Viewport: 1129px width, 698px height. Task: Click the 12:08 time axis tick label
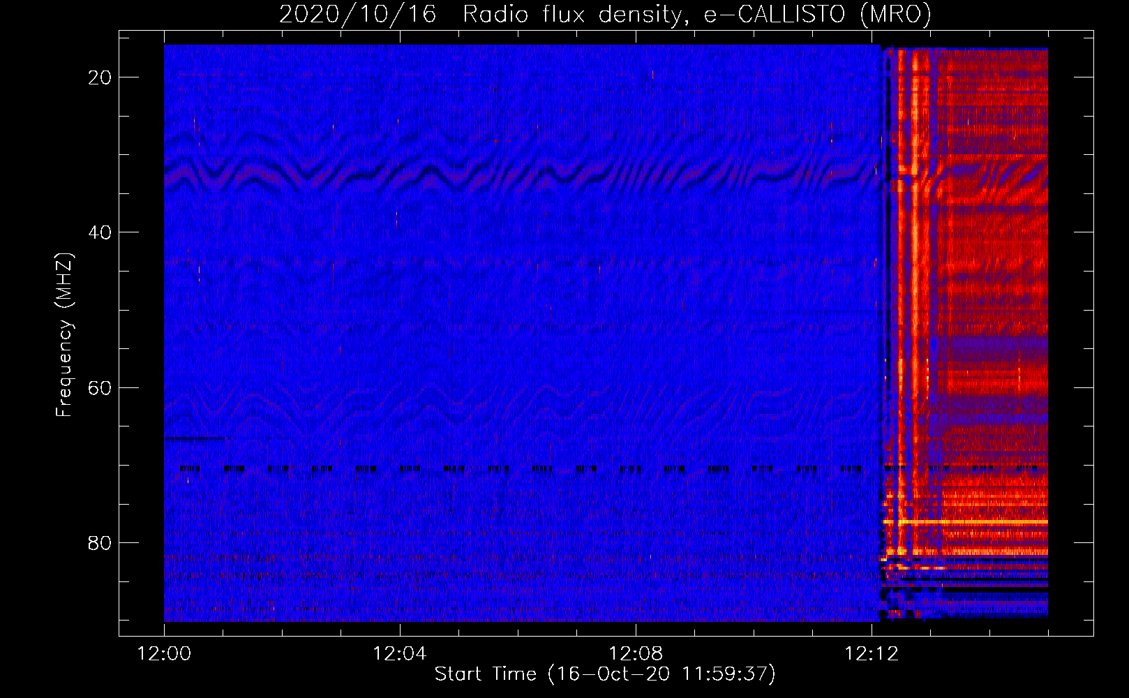(x=636, y=654)
